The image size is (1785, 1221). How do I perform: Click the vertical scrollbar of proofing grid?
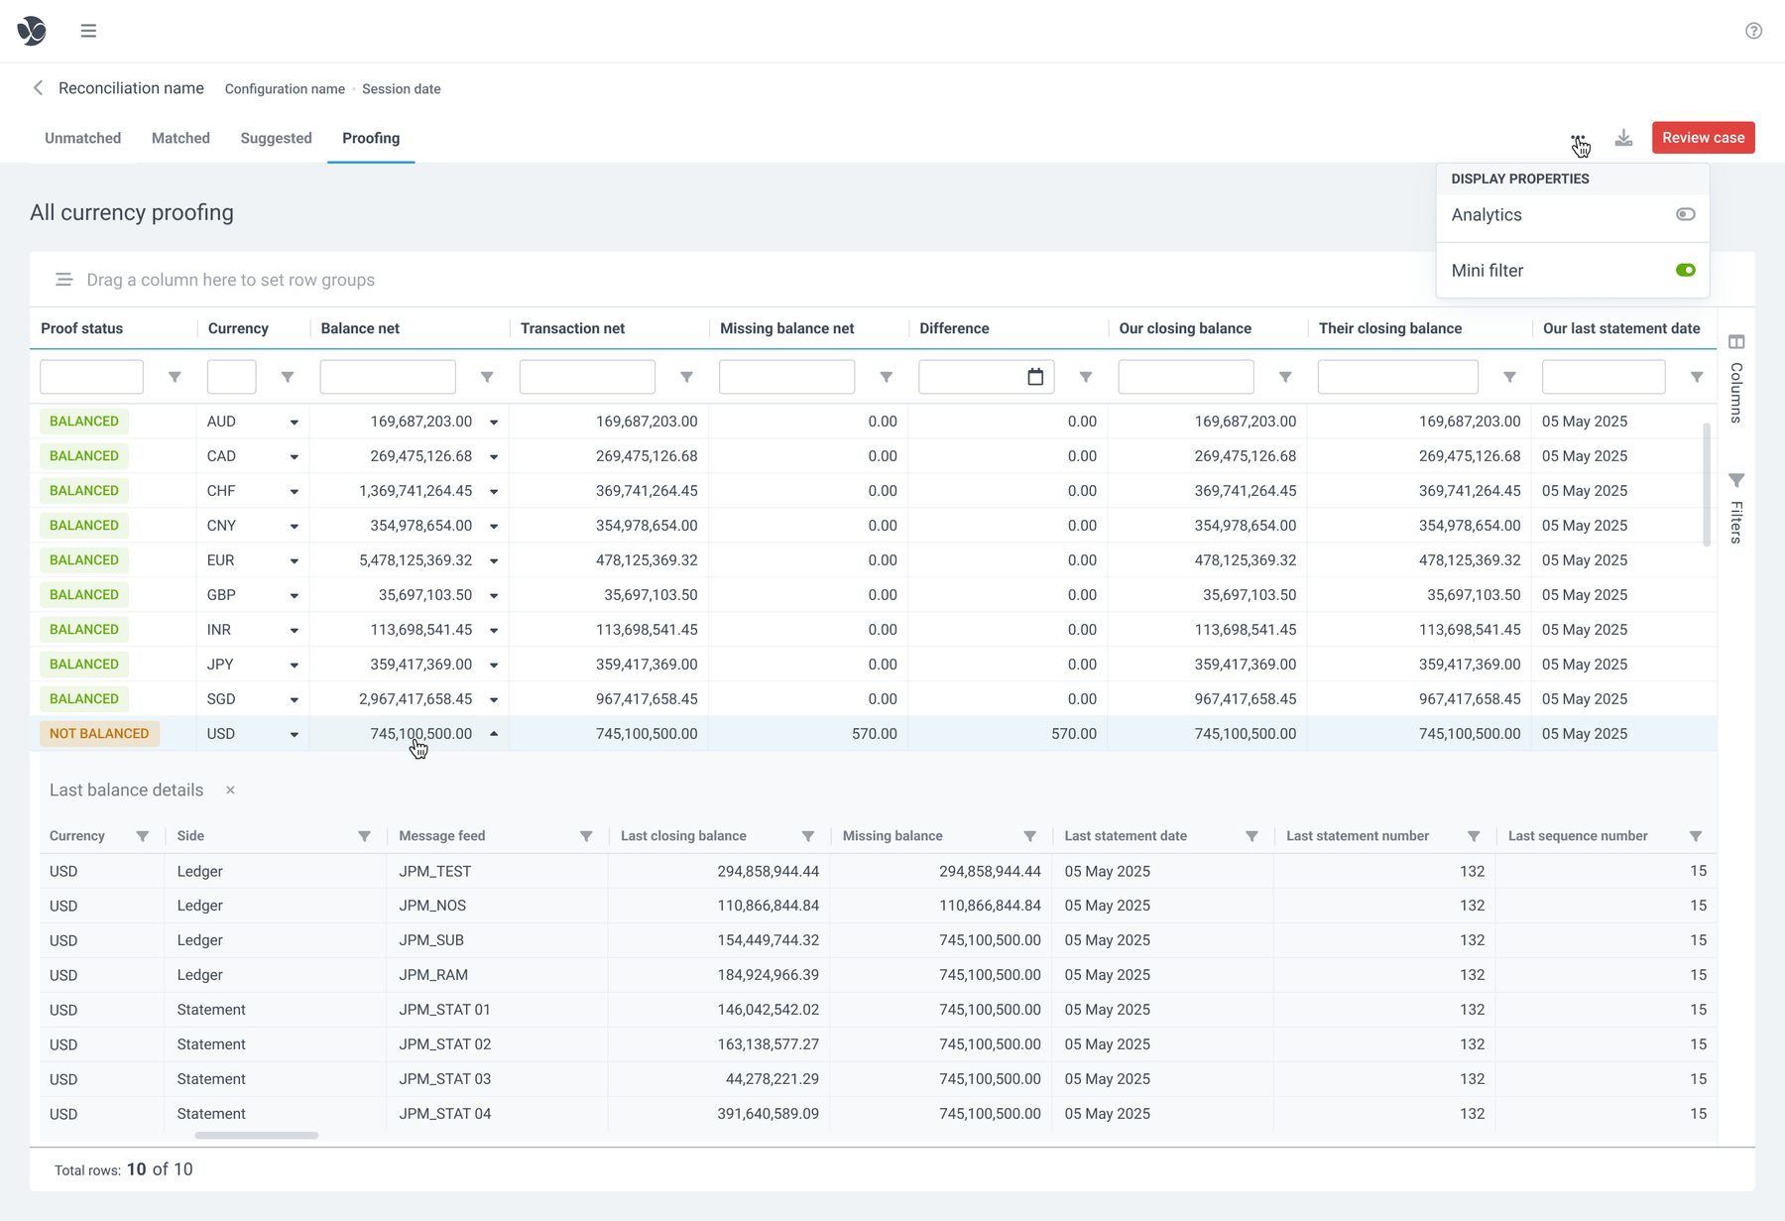tap(1707, 484)
